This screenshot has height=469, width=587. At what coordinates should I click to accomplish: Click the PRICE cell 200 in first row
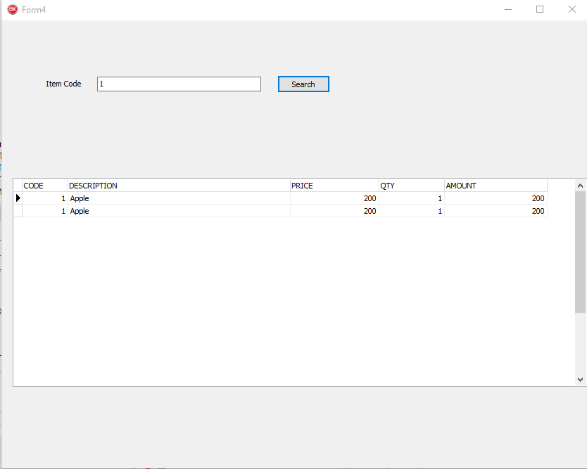point(334,198)
